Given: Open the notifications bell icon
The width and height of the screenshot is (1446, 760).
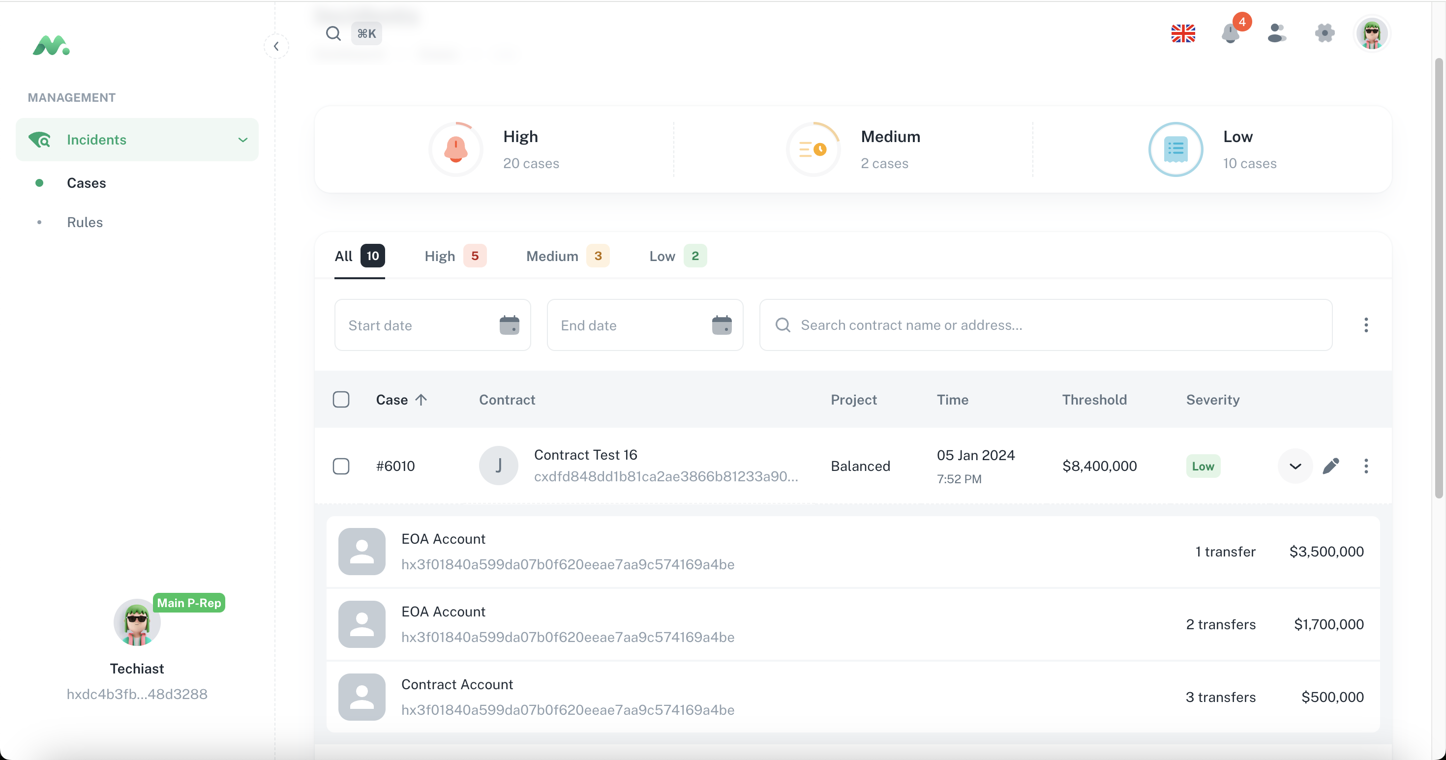Looking at the screenshot, I should [1230, 33].
